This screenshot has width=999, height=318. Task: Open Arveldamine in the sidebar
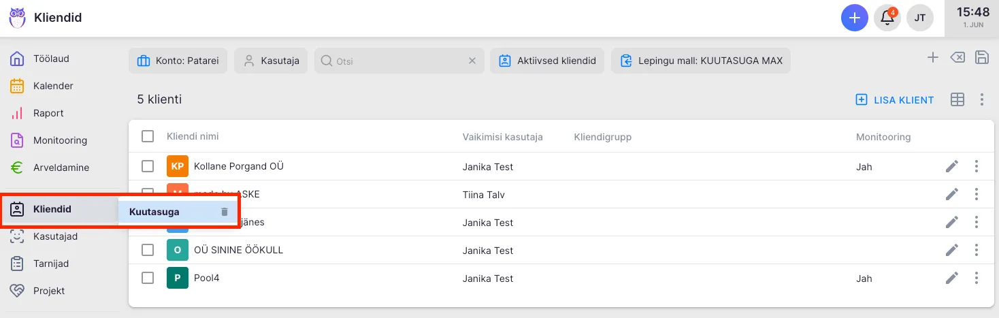(x=61, y=168)
